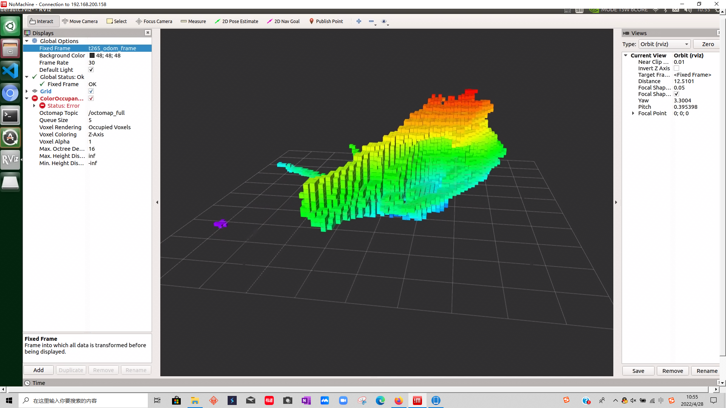726x408 pixels.
Task: Select the Move Camera tool
Action: [80, 21]
